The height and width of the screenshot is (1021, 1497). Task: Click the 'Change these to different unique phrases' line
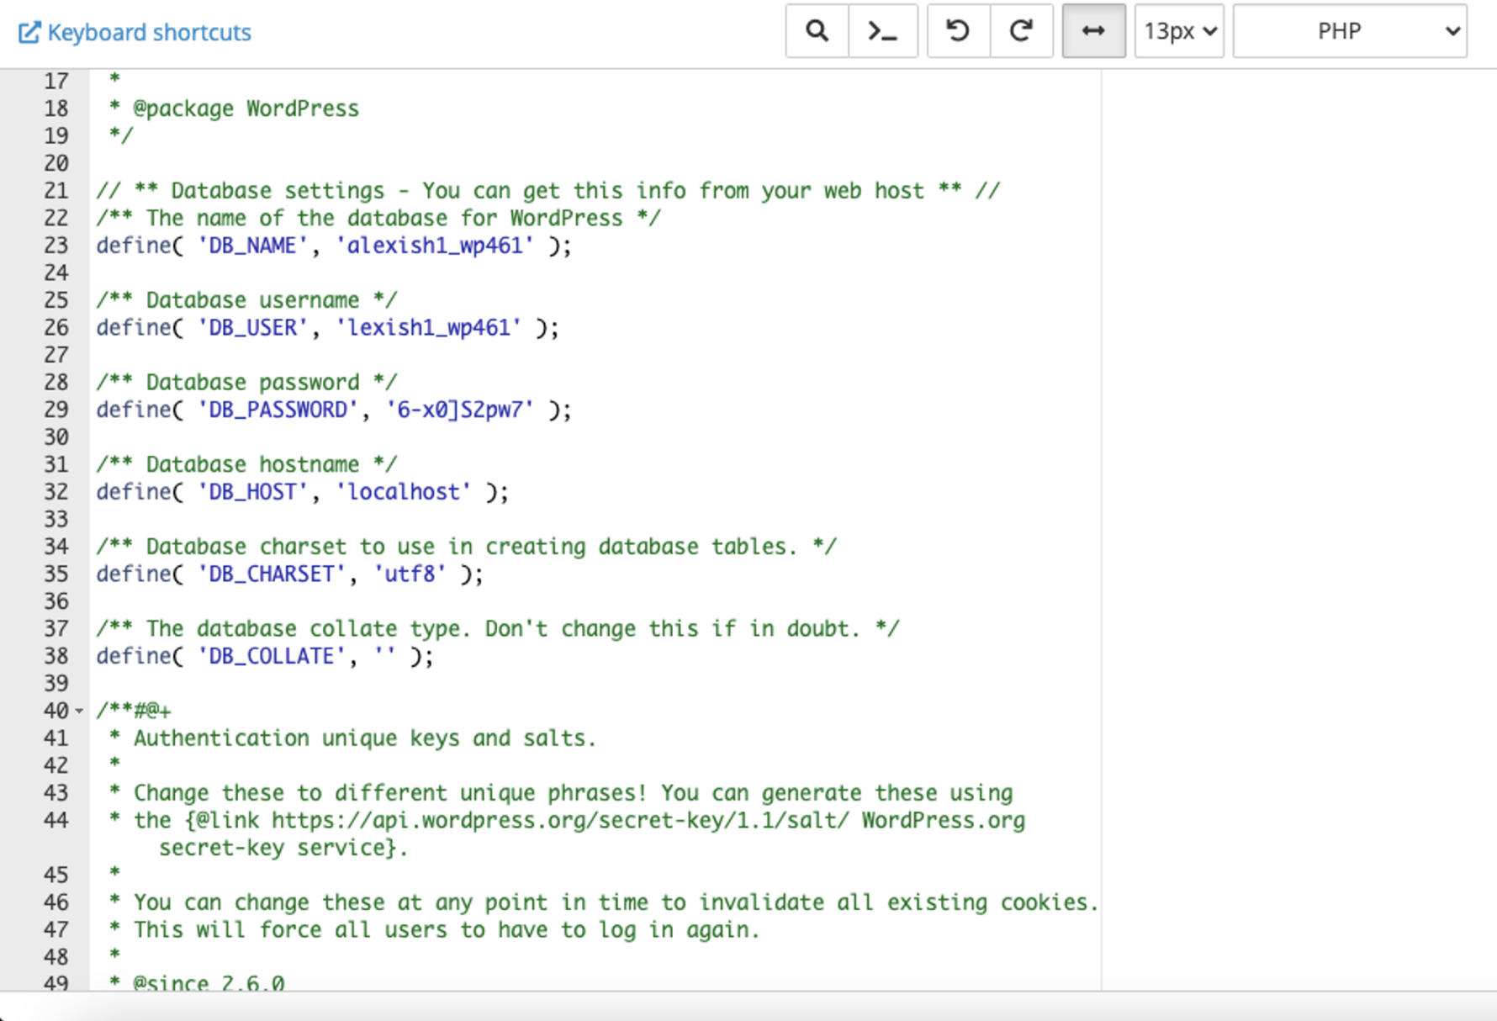click(561, 793)
